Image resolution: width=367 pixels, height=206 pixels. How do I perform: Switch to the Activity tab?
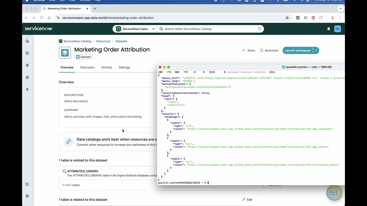point(107,68)
